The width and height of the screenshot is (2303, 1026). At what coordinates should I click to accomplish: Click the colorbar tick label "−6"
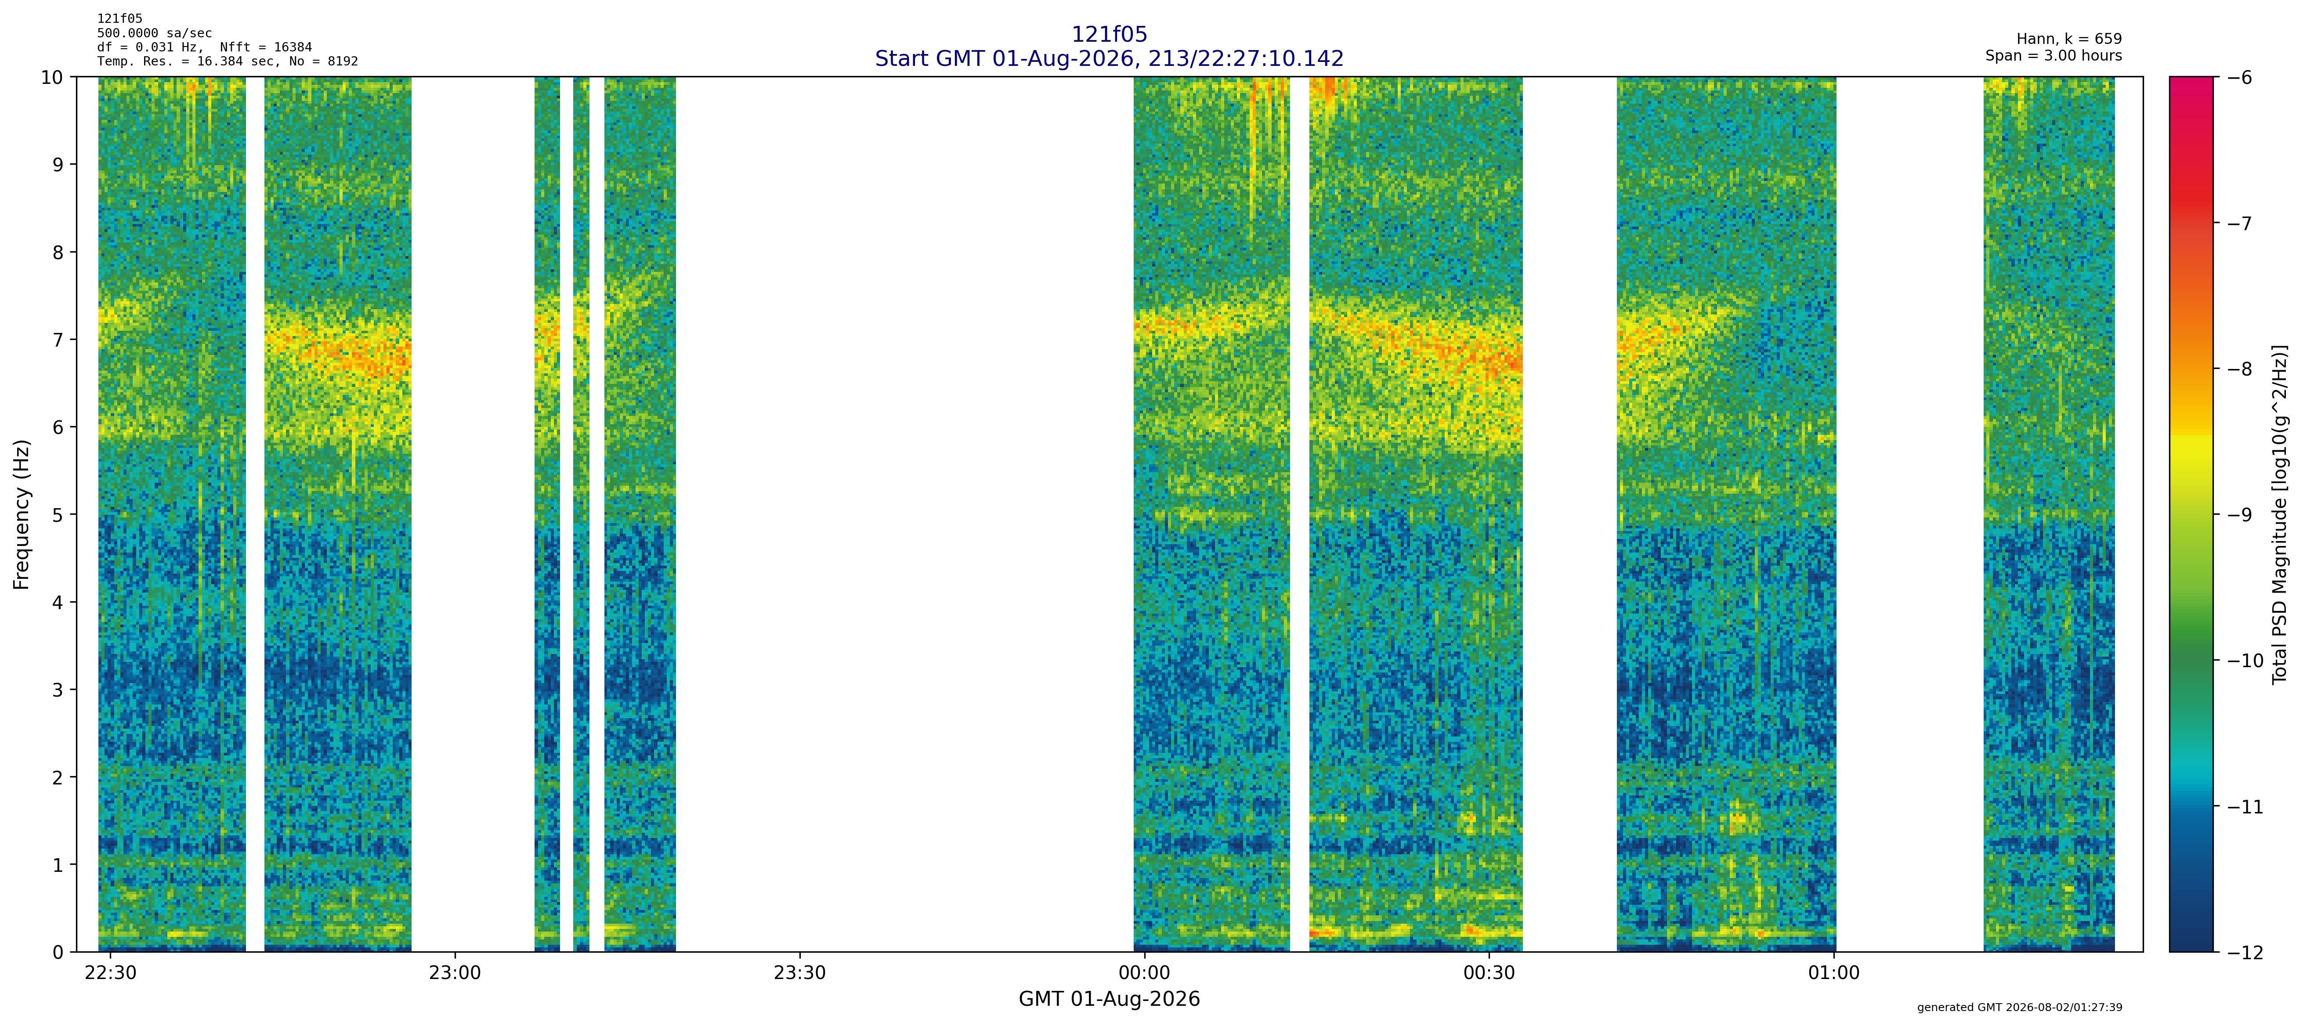[2238, 78]
